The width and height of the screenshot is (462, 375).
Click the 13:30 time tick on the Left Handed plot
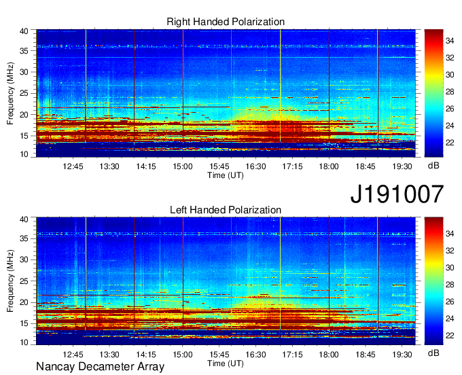pyautogui.click(x=109, y=354)
